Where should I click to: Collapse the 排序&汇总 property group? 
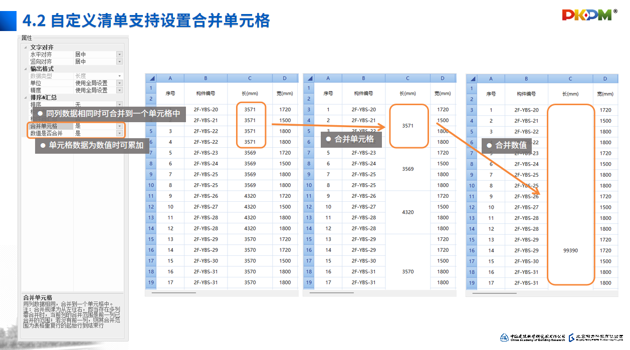[26, 98]
